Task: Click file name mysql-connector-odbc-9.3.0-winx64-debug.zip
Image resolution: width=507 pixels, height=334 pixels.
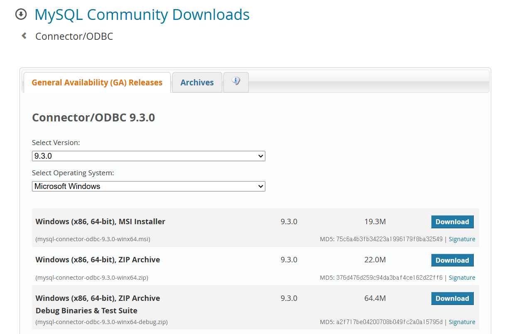Action: point(102,322)
